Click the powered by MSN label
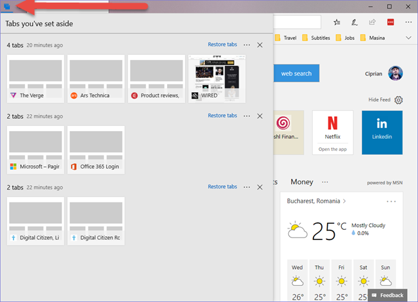The height and width of the screenshot is (302, 418). [x=384, y=183]
